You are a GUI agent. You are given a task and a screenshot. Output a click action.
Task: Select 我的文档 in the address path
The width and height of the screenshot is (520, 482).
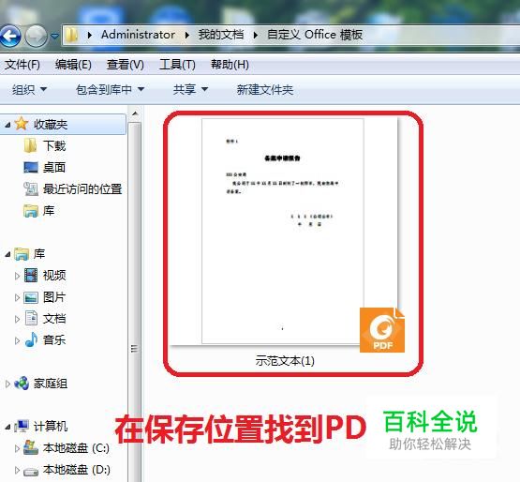click(x=221, y=35)
